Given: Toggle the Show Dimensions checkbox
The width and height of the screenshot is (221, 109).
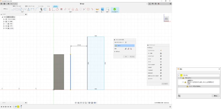Looking at the screenshot, I should pos(161,70).
